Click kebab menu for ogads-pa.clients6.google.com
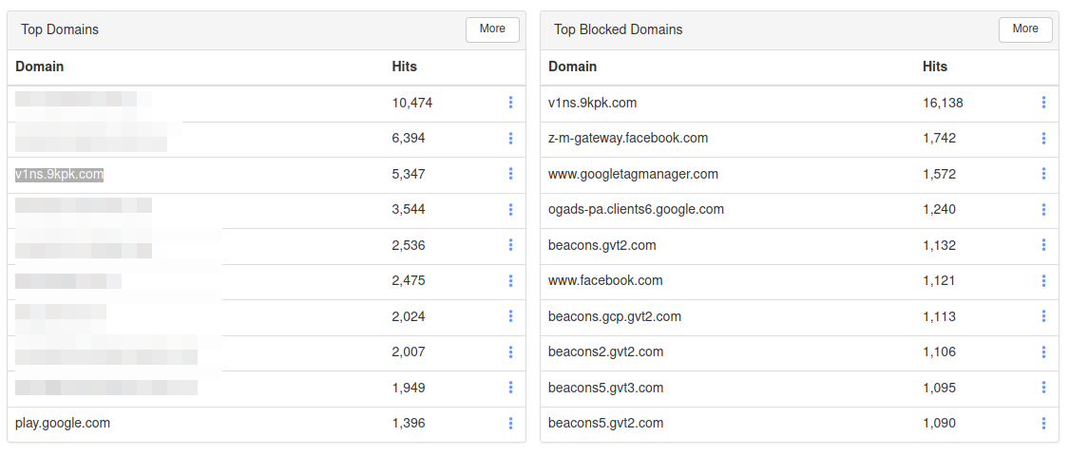1069x456 pixels. pyautogui.click(x=1043, y=209)
